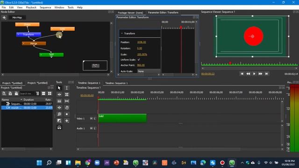This screenshot has height=168, width=299.
Task: Switch Project panel to list view
Action: [43, 93]
